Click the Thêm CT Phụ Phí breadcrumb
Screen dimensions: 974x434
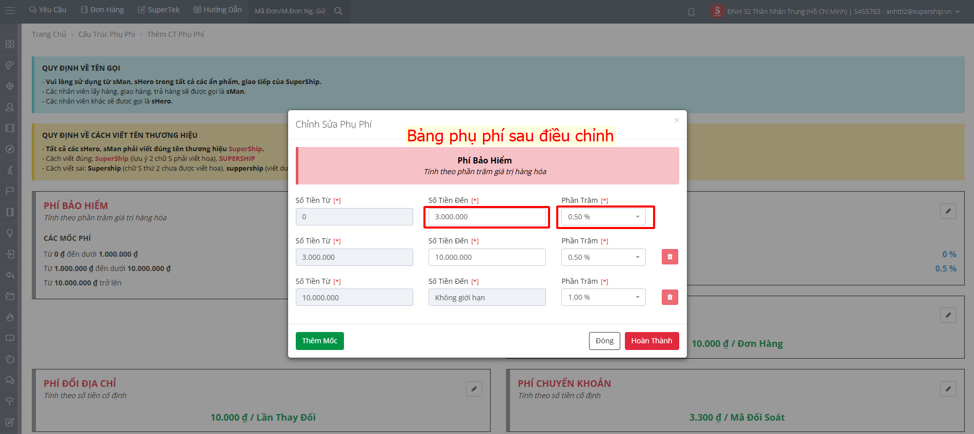pos(175,34)
